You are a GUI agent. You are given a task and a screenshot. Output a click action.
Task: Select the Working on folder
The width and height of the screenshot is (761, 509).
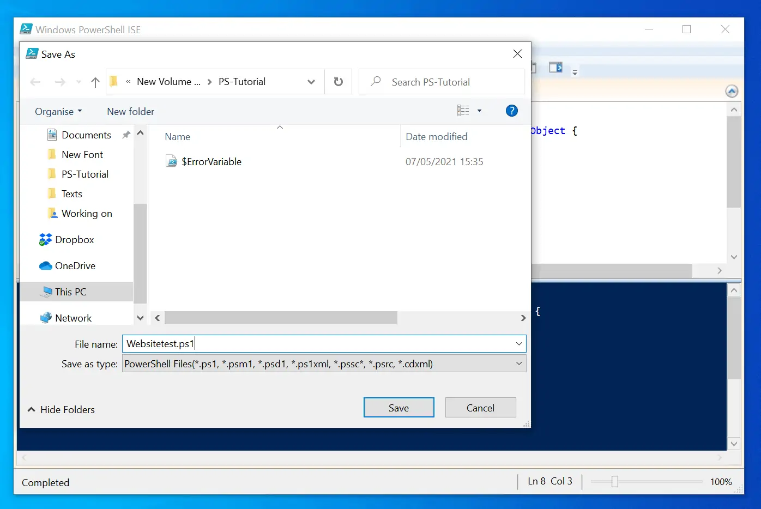click(x=87, y=213)
